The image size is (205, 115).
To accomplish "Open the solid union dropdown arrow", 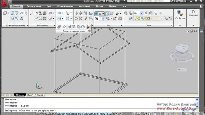I will click(63, 13).
